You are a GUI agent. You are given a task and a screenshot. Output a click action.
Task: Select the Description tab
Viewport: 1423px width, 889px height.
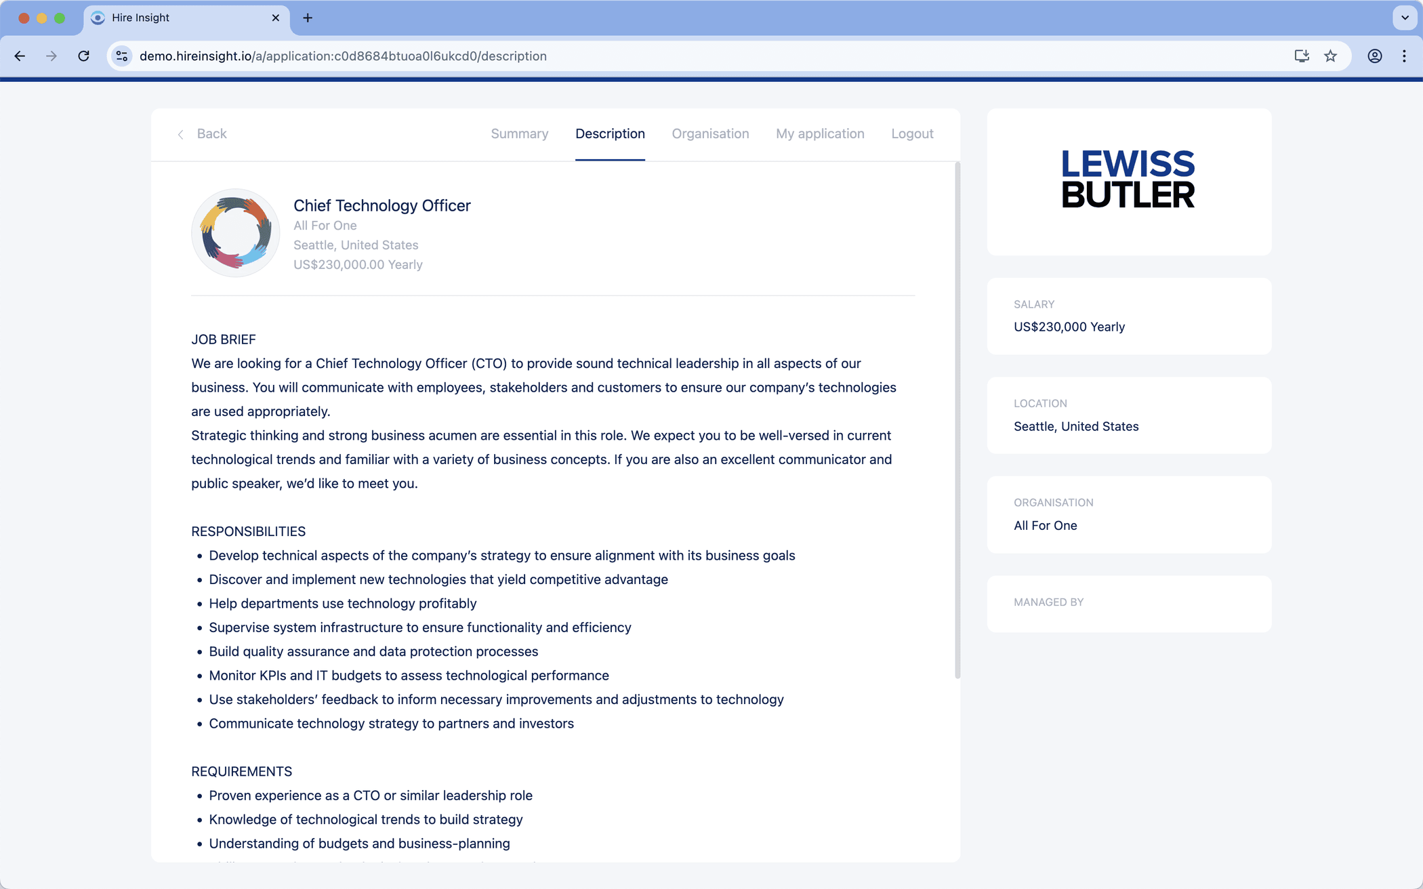tap(610, 133)
